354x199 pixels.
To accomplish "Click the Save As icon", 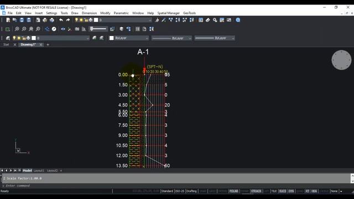I will pyautogui.click(x=29, y=20).
